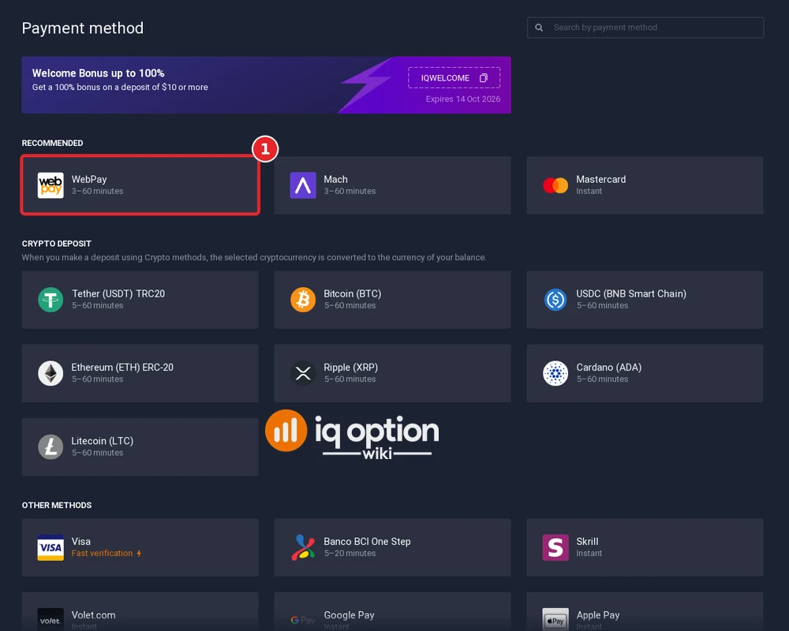Viewport: 789px width, 631px height.
Task: Click the WebPay logo icon
Action: (x=50, y=185)
